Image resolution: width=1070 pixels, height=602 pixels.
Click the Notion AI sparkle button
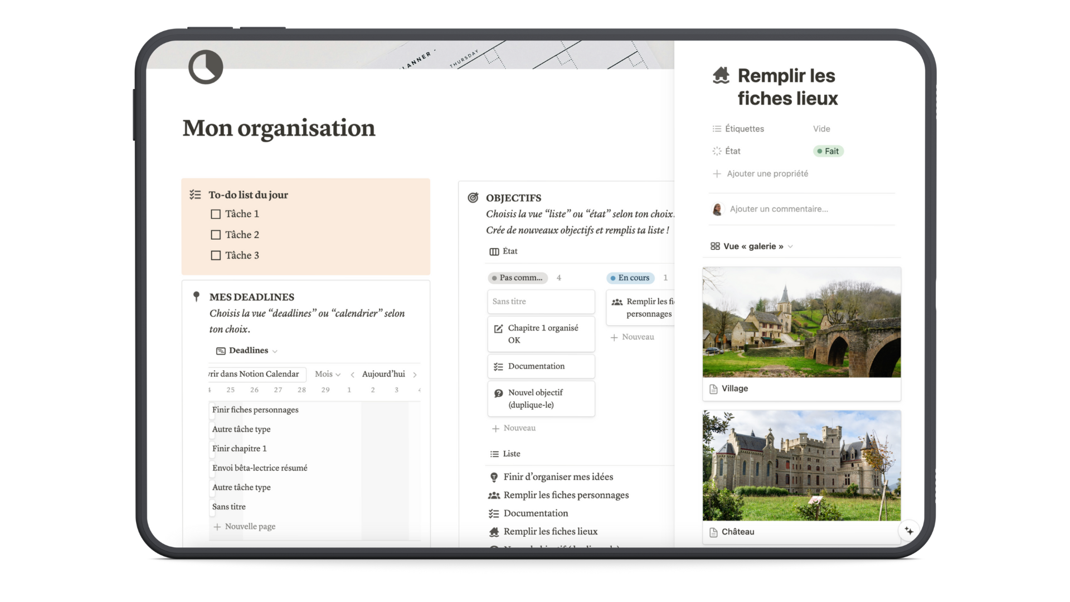[x=909, y=531]
